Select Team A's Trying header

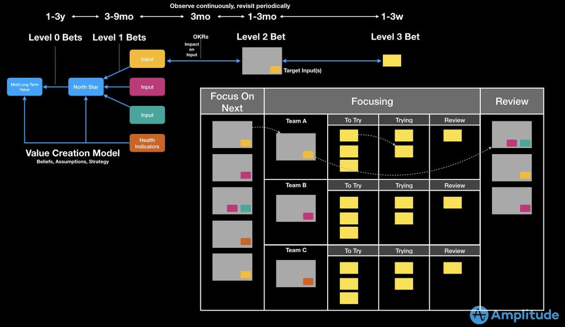tap(404, 120)
